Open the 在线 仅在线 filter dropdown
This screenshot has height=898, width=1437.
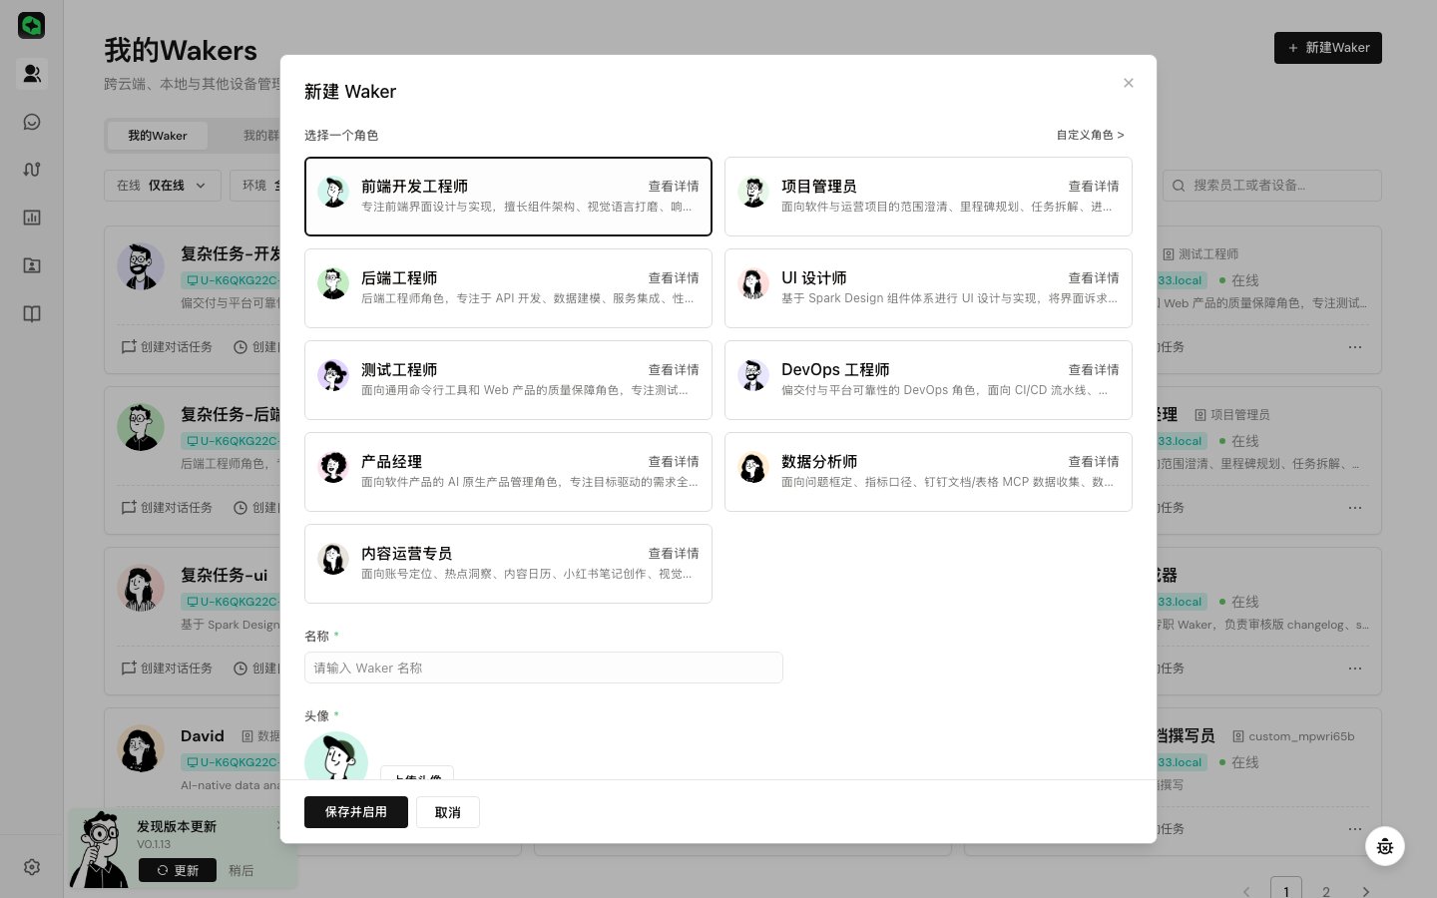pos(162,186)
